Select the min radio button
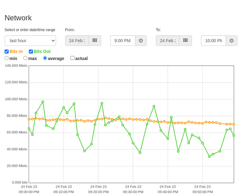This screenshot has width=242, height=195. [x=7, y=58]
